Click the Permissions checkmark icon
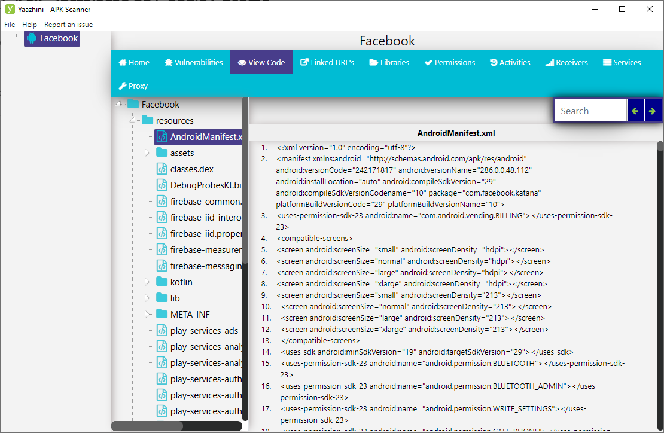The height and width of the screenshot is (433, 664). click(x=428, y=63)
